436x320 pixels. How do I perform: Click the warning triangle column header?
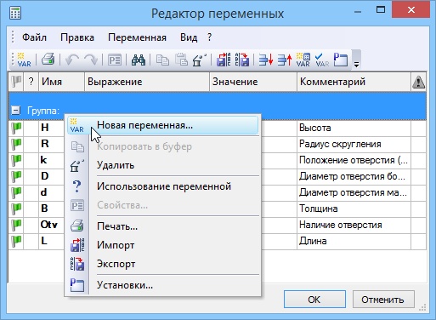pyautogui.click(x=418, y=82)
